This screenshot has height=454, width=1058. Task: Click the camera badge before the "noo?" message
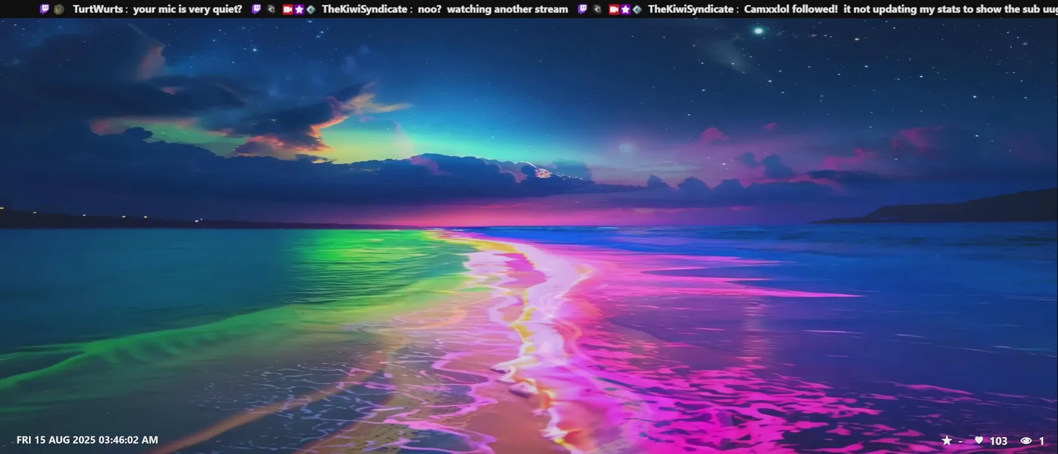[287, 9]
